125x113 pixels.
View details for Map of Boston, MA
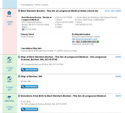[x=29, y=87]
